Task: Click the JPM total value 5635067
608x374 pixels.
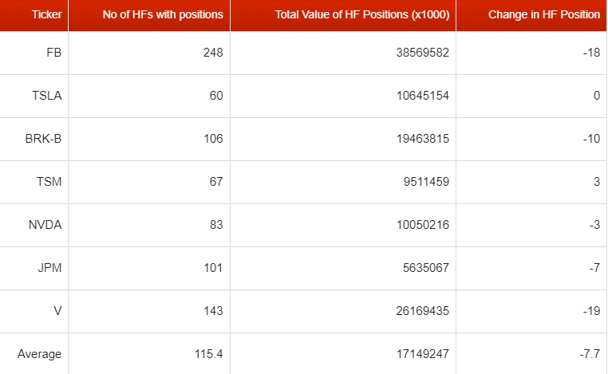Action: click(x=426, y=267)
